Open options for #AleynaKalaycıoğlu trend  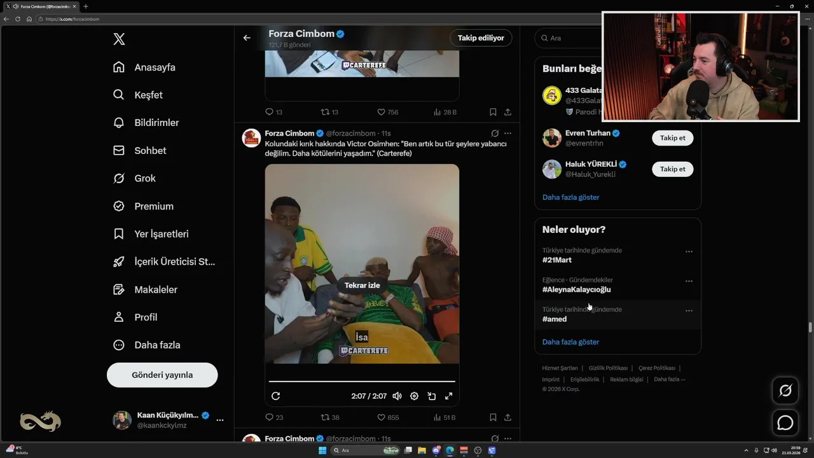click(x=689, y=281)
